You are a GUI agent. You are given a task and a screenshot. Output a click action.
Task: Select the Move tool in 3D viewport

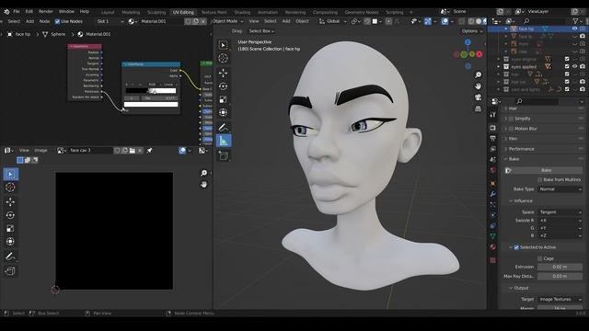click(x=223, y=73)
